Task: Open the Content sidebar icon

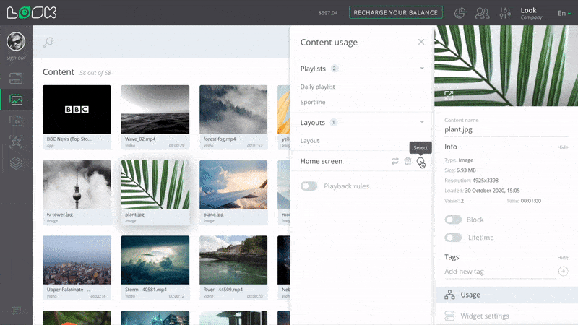Action: coord(16,100)
